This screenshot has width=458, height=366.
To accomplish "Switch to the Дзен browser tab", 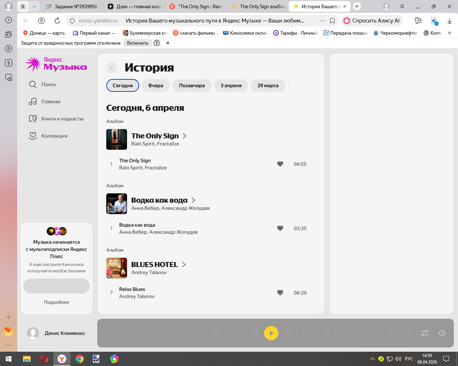I will click(135, 6).
